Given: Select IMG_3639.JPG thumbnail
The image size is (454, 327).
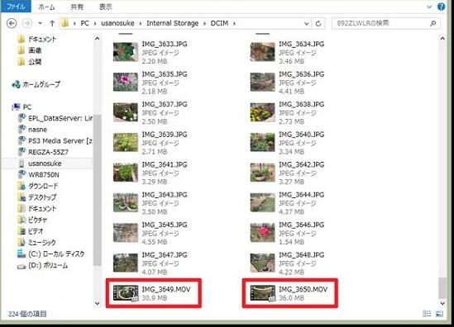Looking at the screenshot, I should [126, 142].
